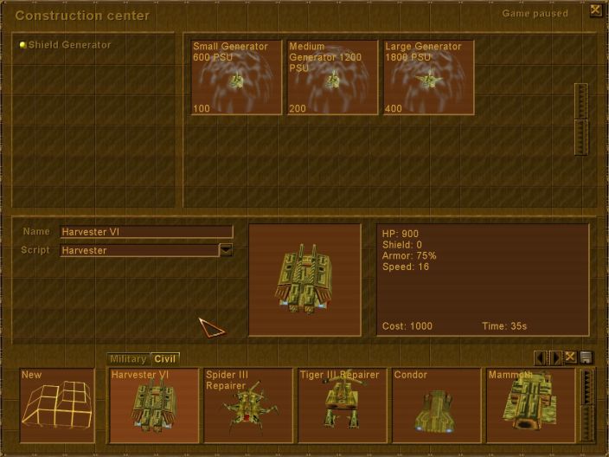Switch to the Military tab

[x=128, y=358]
